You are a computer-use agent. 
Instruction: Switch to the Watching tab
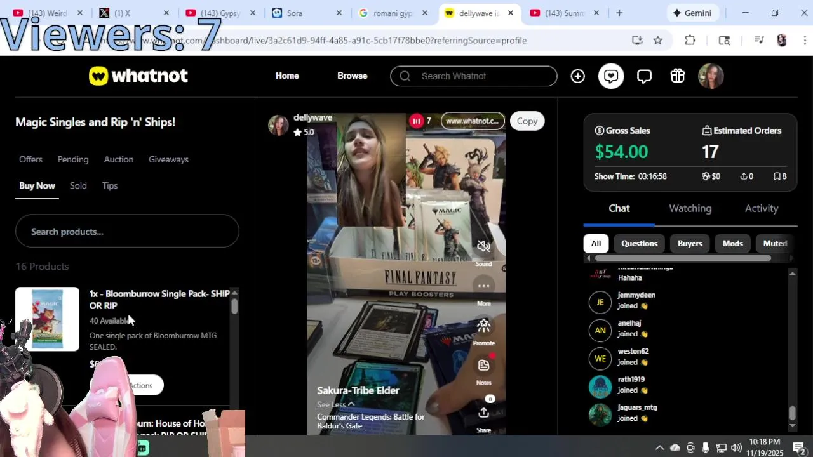click(x=690, y=208)
